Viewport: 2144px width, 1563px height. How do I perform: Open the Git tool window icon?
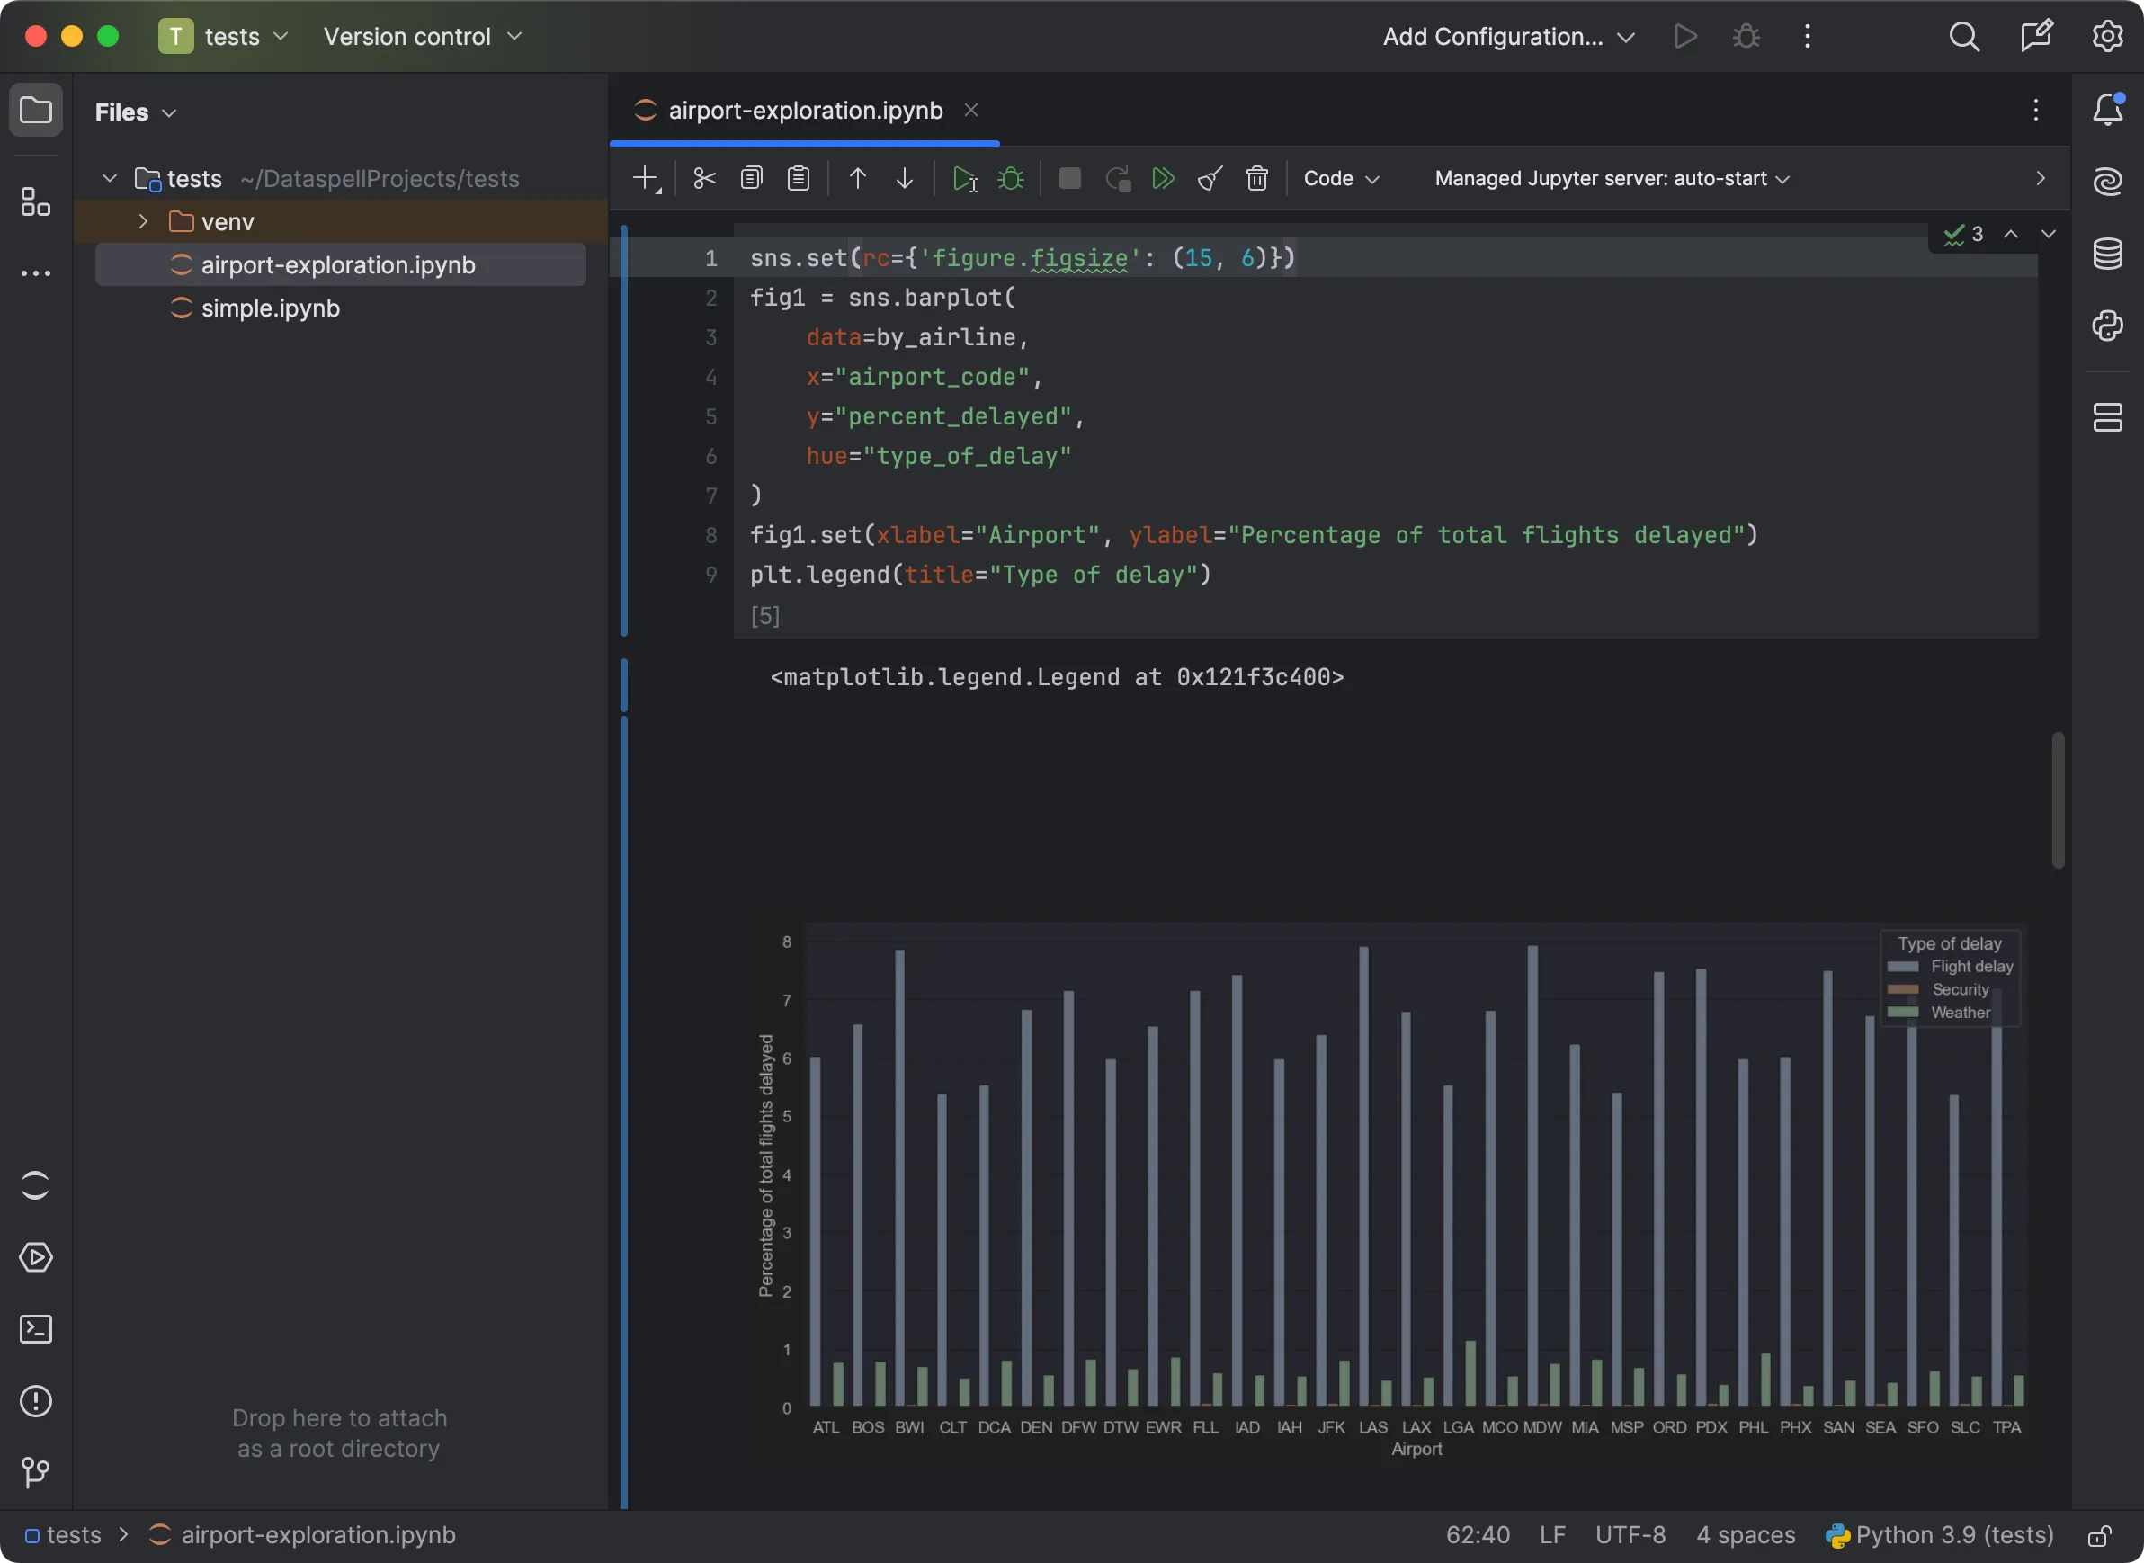point(36,1472)
